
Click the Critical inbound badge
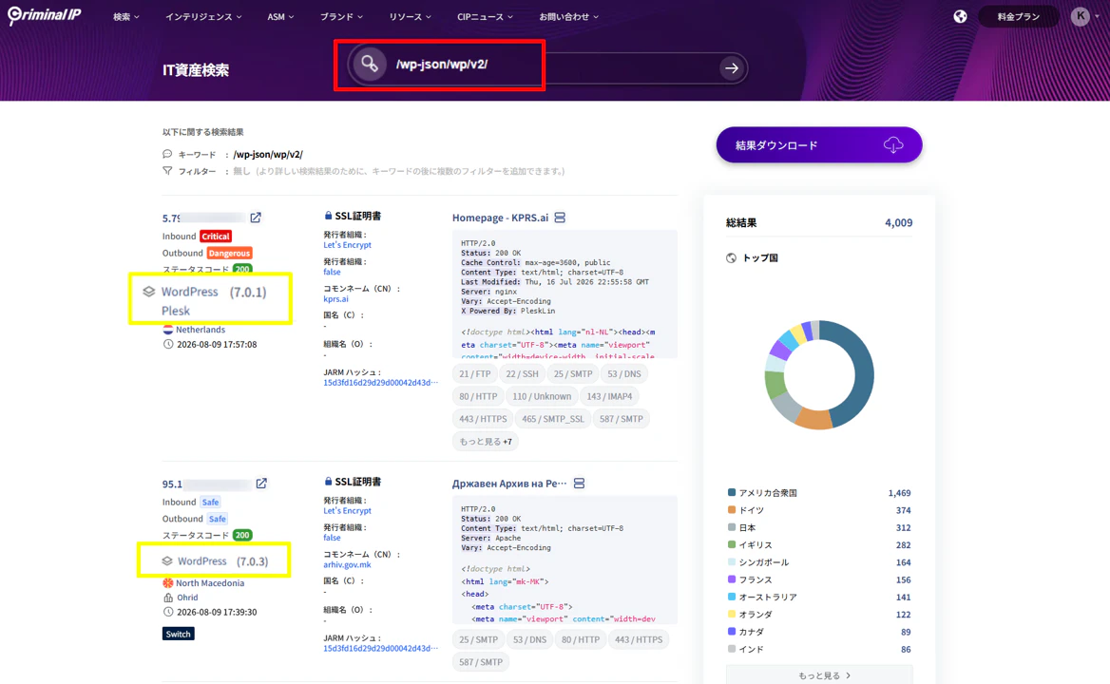(215, 237)
